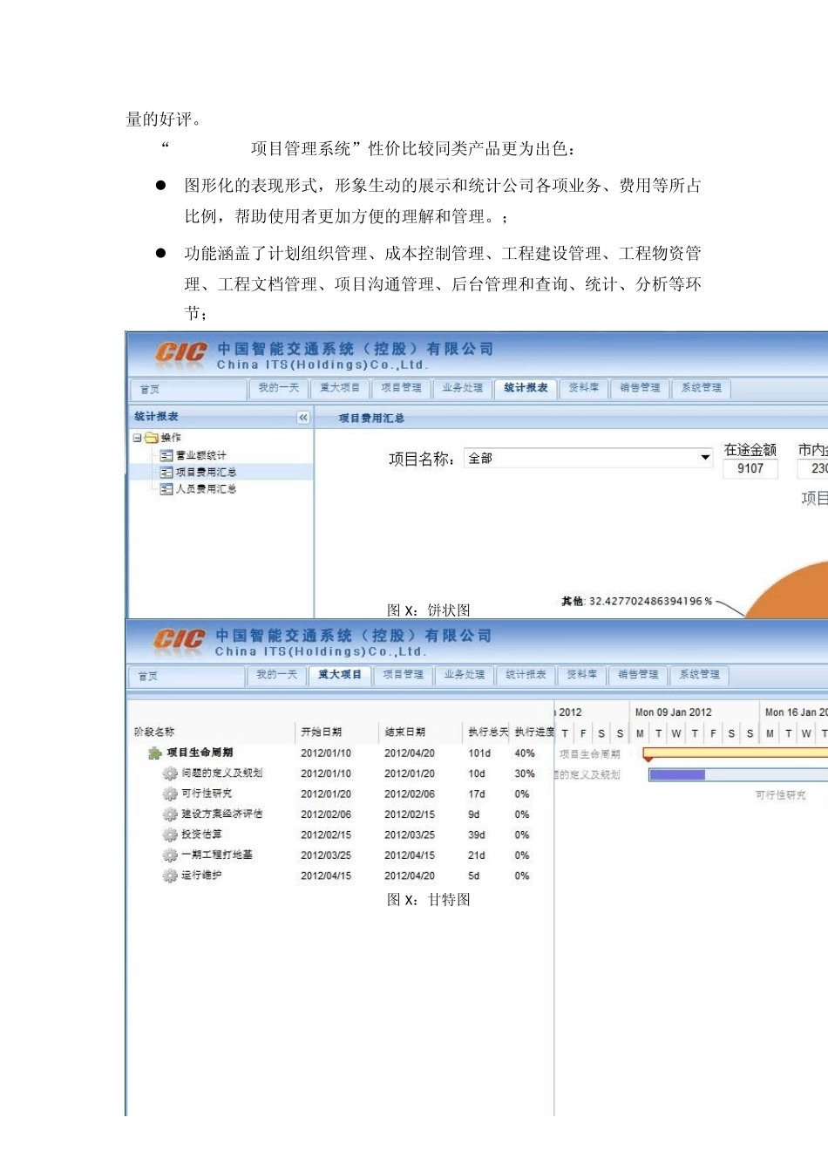This screenshot has width=828, height=1172.
Task: Select the 项目生命周期 row name
Action: click(x=200, y=753)
